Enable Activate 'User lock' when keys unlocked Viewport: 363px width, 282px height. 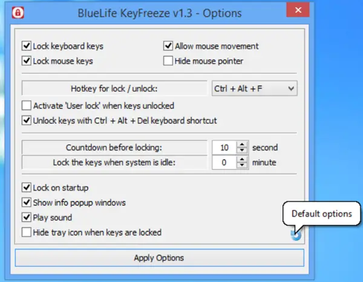(27, 105)
